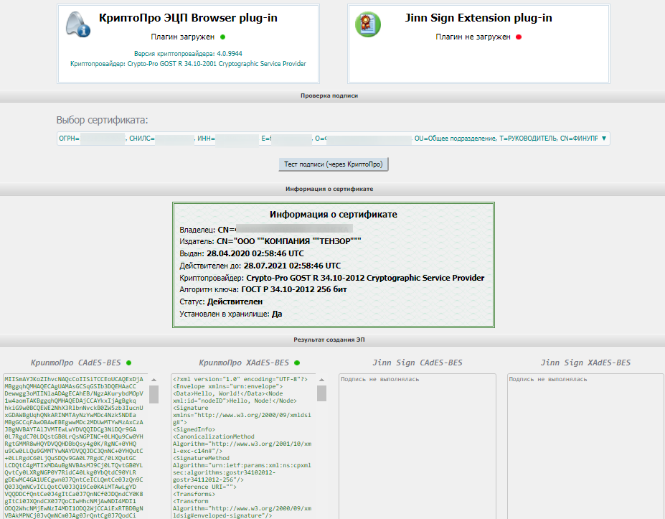
Task: Click the Результат создания ЭП section bar
Action: (333, 340)
